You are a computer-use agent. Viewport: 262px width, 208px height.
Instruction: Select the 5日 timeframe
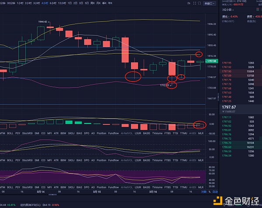click(x=87, y=3)
